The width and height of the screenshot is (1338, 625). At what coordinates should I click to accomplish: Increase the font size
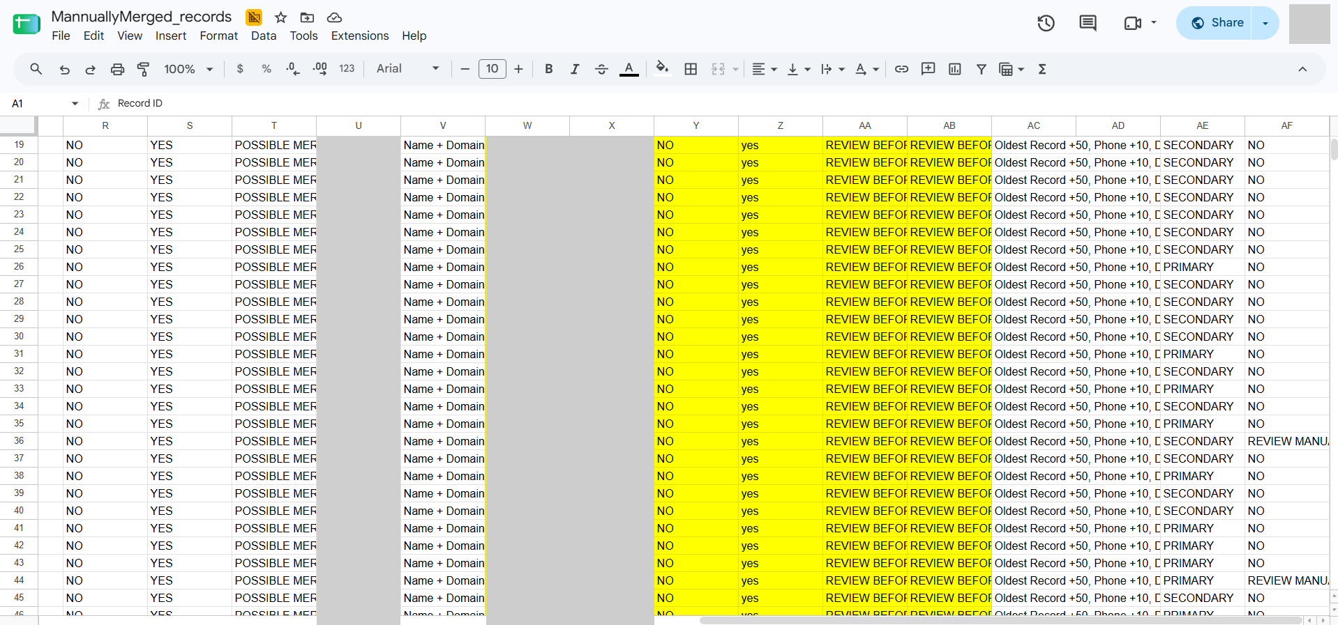coord(518,69)
